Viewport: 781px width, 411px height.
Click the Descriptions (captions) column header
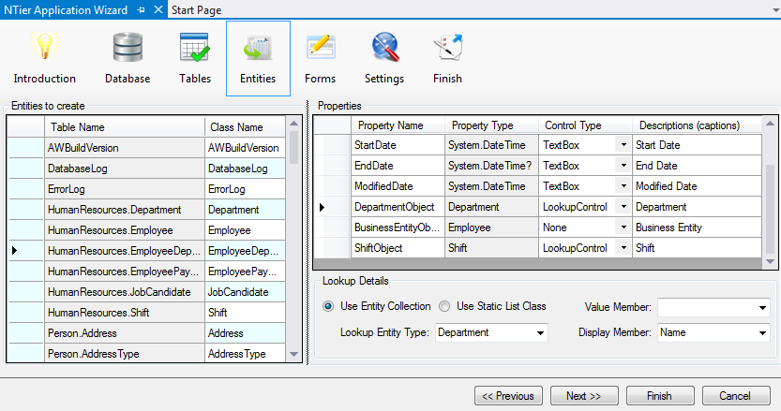[697, 125]
